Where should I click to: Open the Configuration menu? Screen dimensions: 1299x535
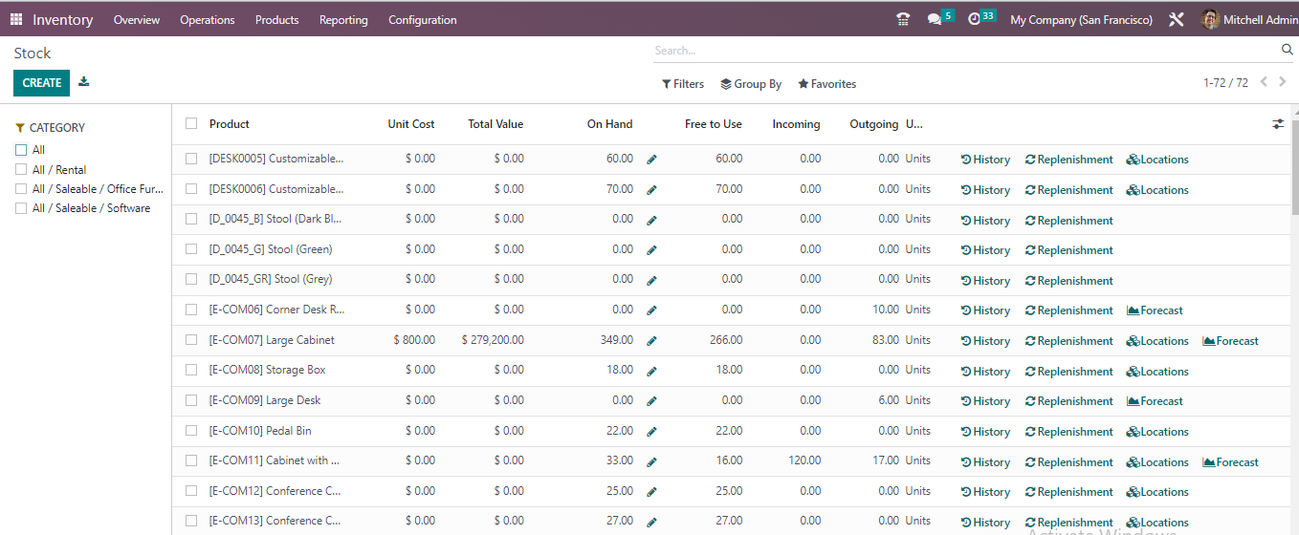[x=423, y=19]
